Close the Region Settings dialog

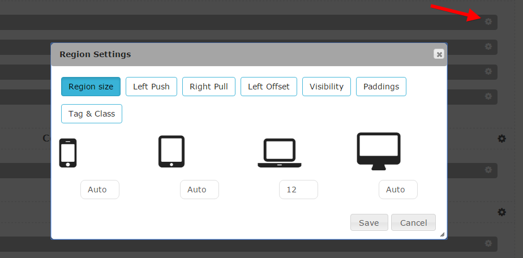click(439, 54)
